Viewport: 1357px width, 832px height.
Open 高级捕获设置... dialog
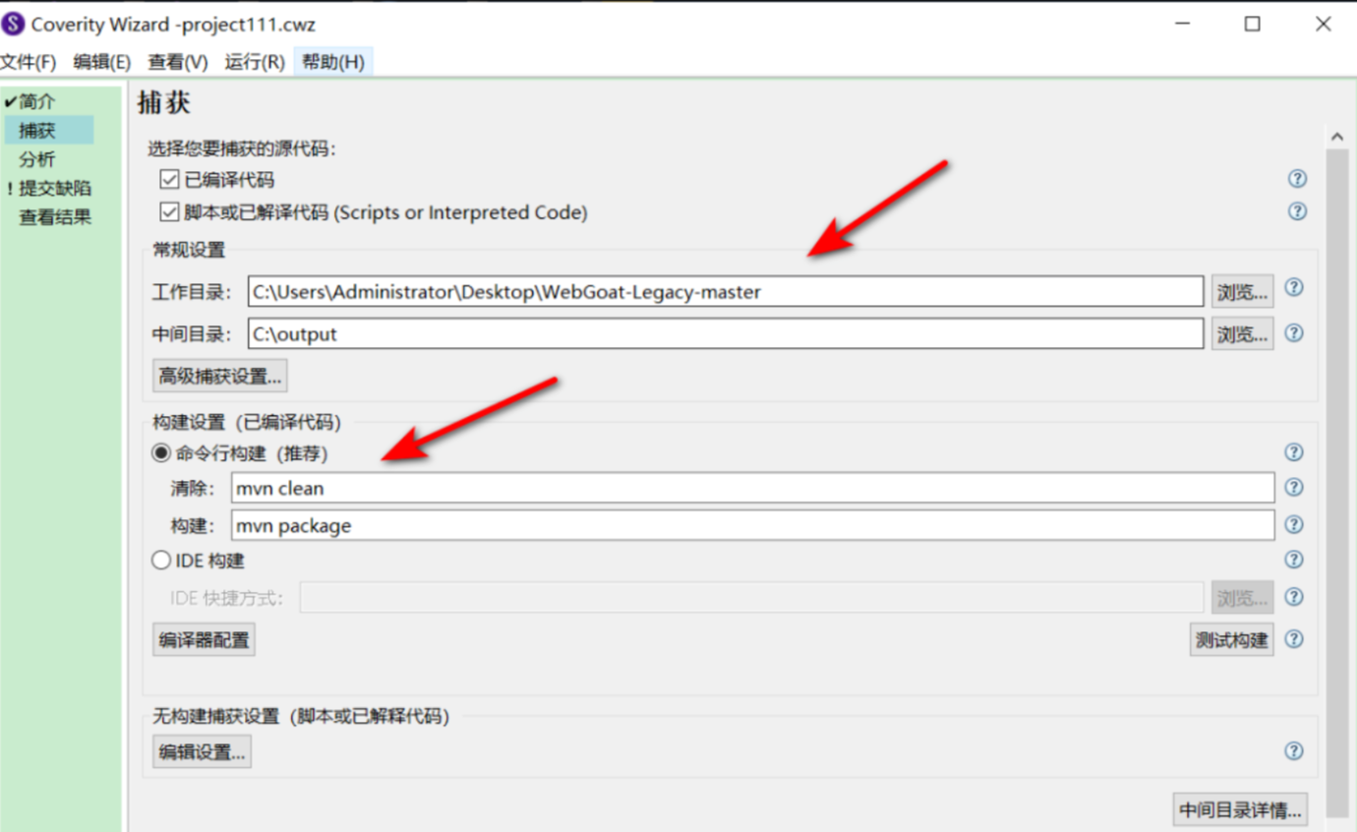coord(220,376)
